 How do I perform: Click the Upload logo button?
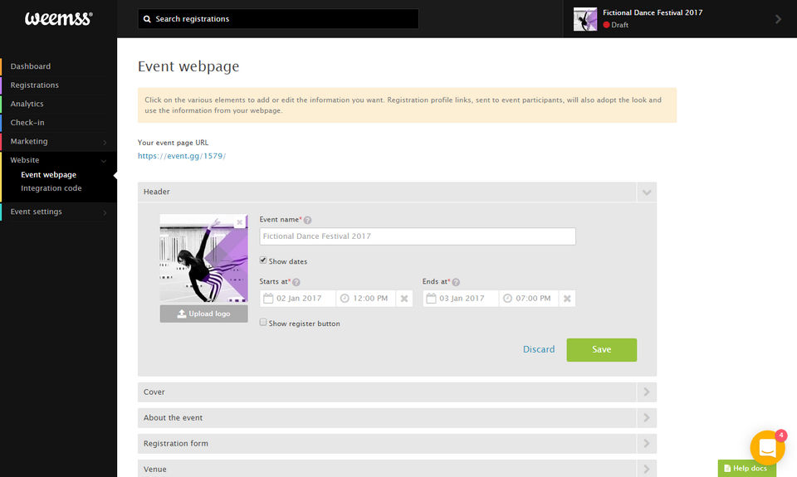[x=204, y=314]
